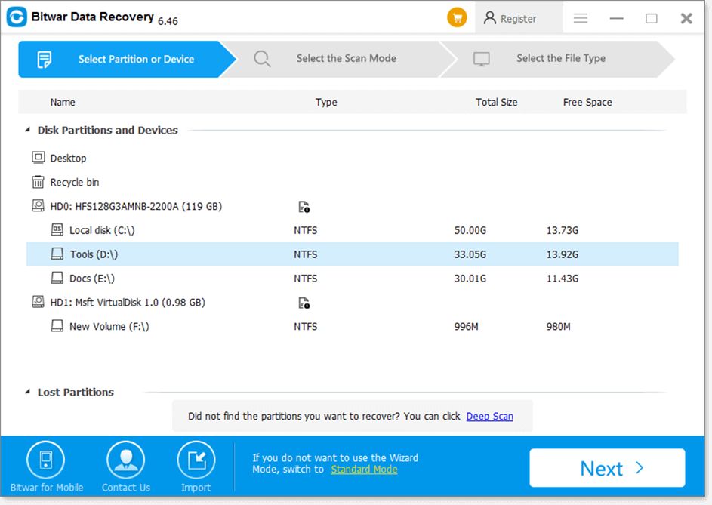
Task: Open the Register dialog
Action: (517, 18)
